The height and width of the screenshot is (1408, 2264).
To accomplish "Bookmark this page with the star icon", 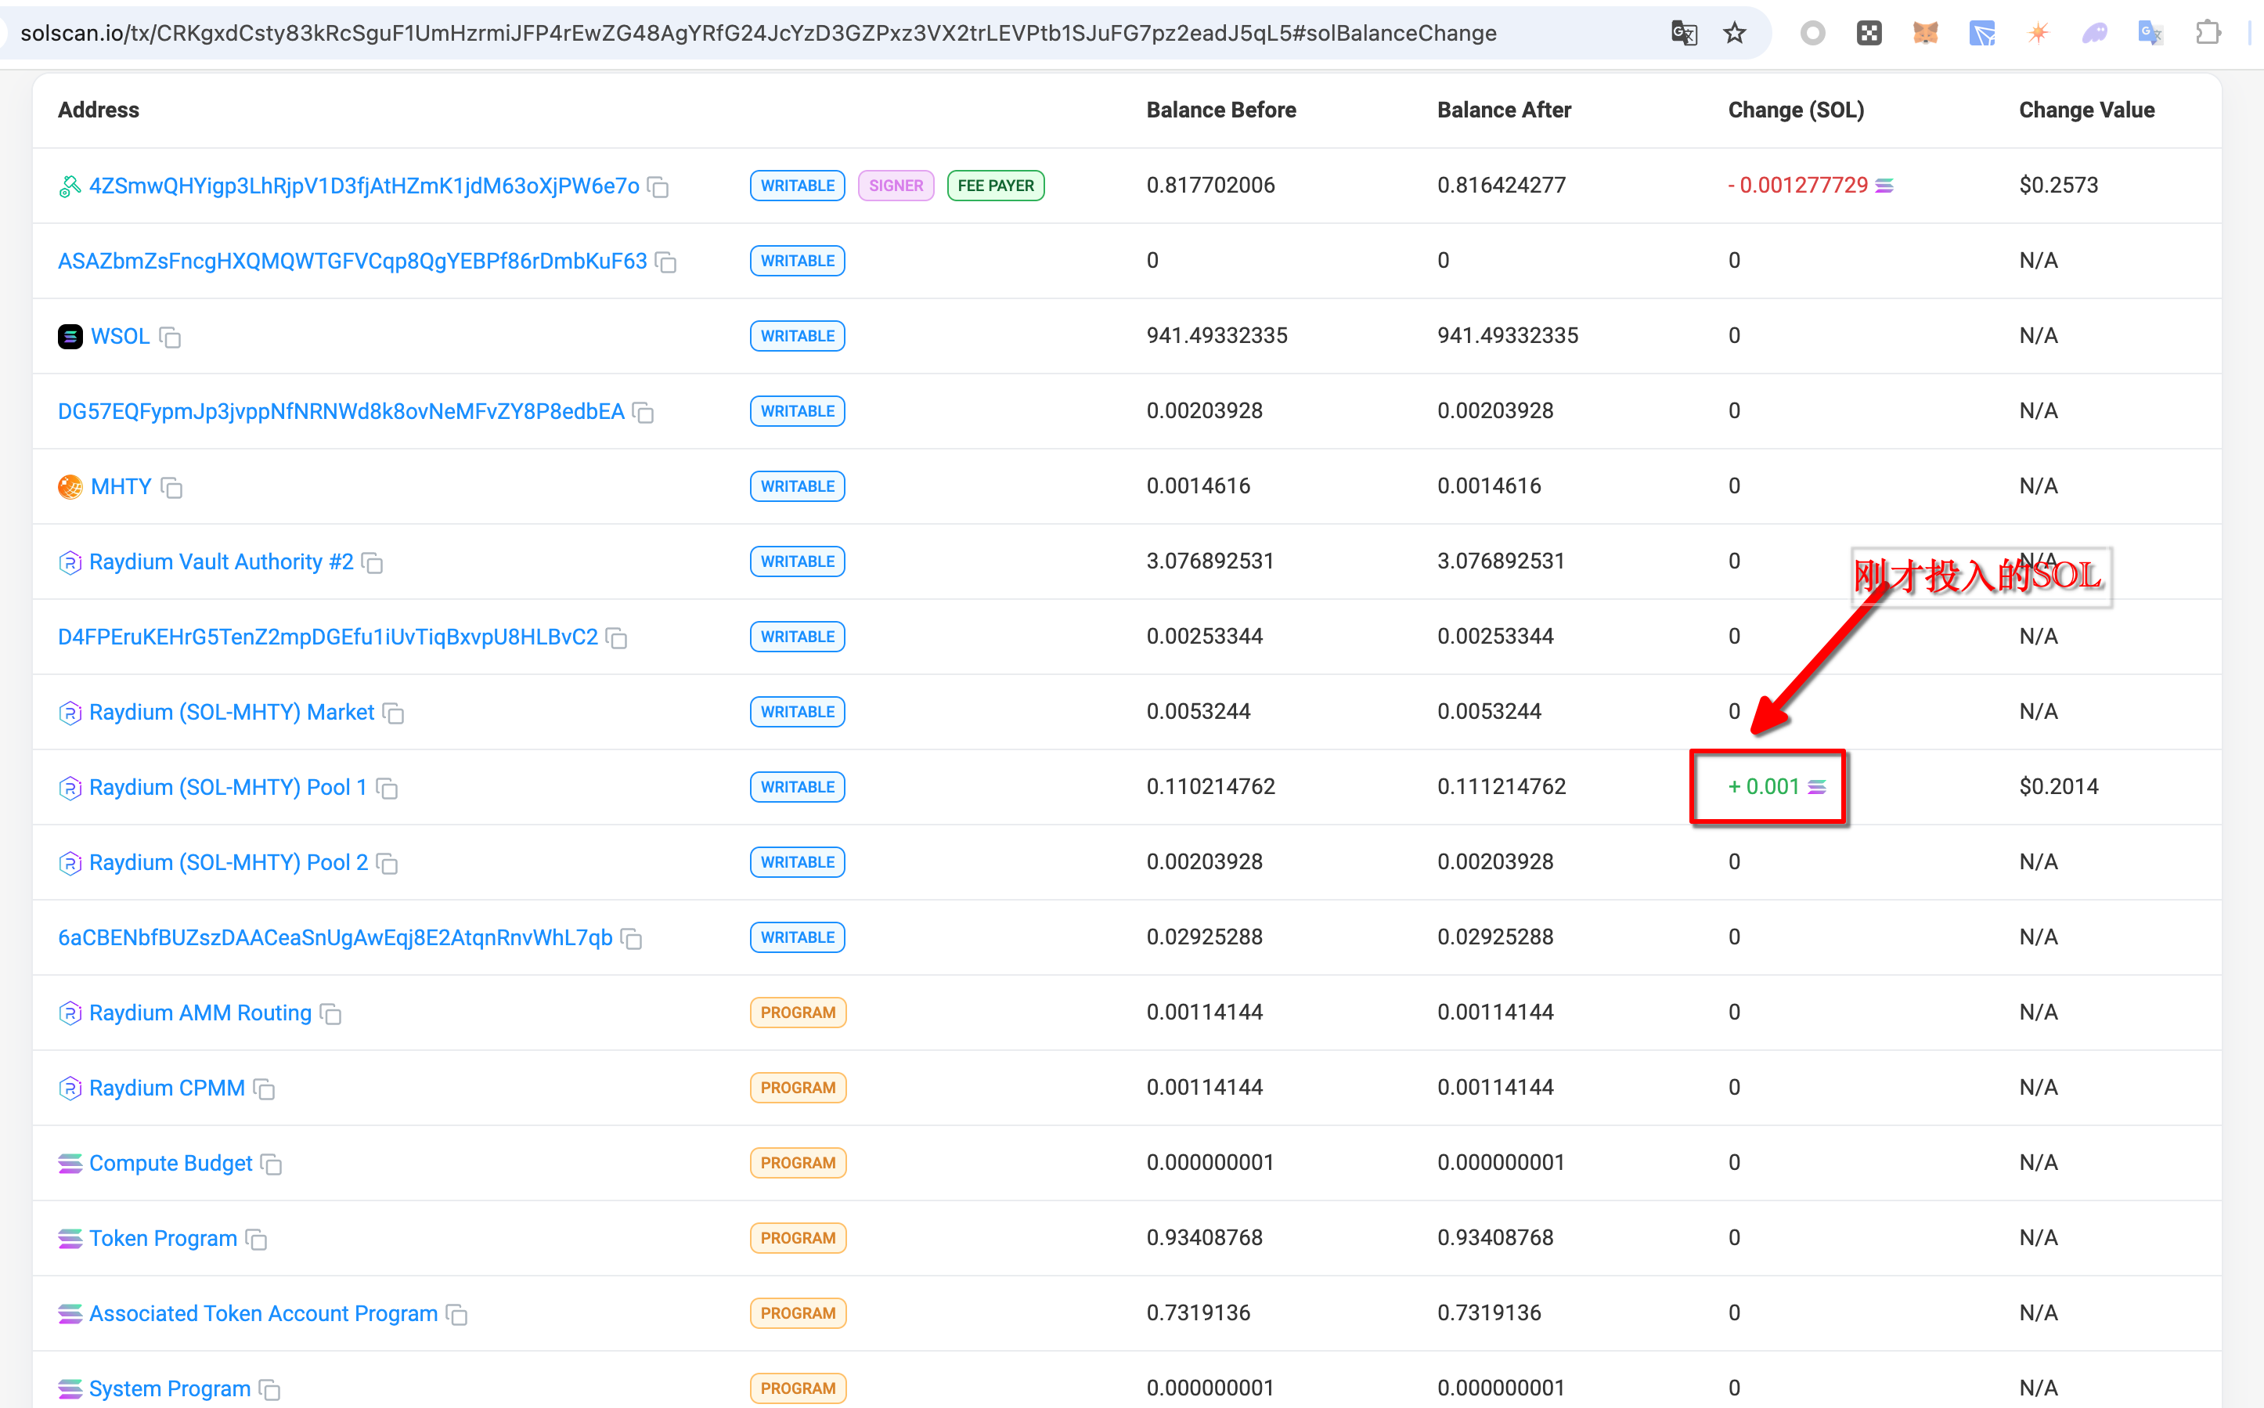I will point(1734,34).
